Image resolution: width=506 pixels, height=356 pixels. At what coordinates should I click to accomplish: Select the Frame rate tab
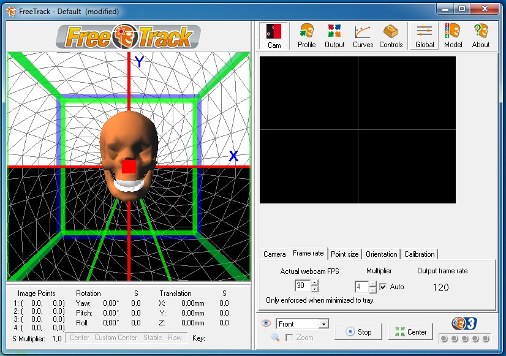click(x=308, y=253)
